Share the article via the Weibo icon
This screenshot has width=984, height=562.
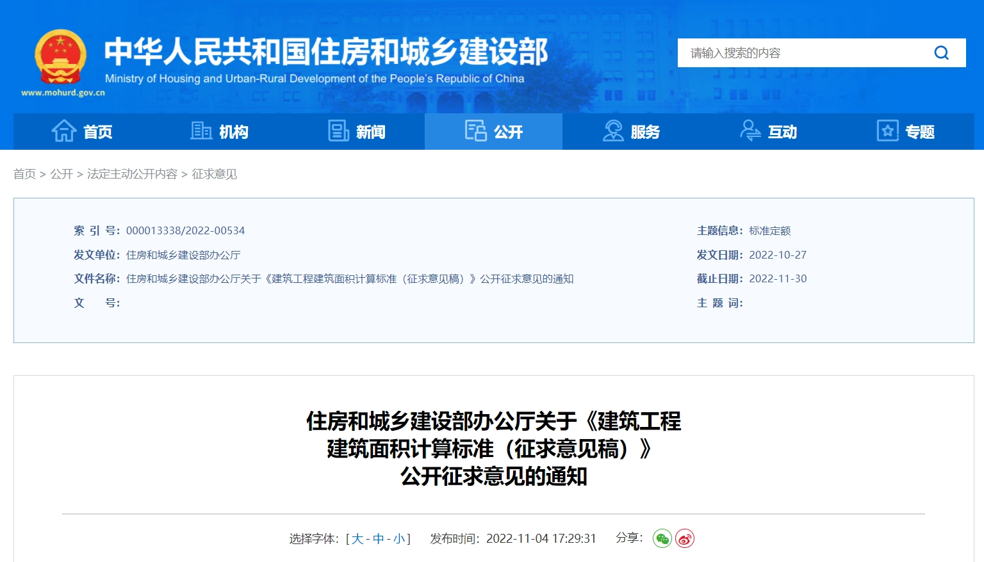tap(685, 539)
